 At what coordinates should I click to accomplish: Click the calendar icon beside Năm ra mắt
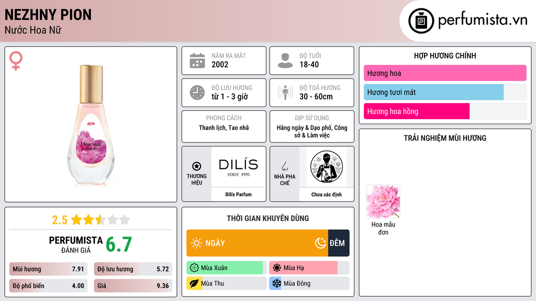(197, 61)
